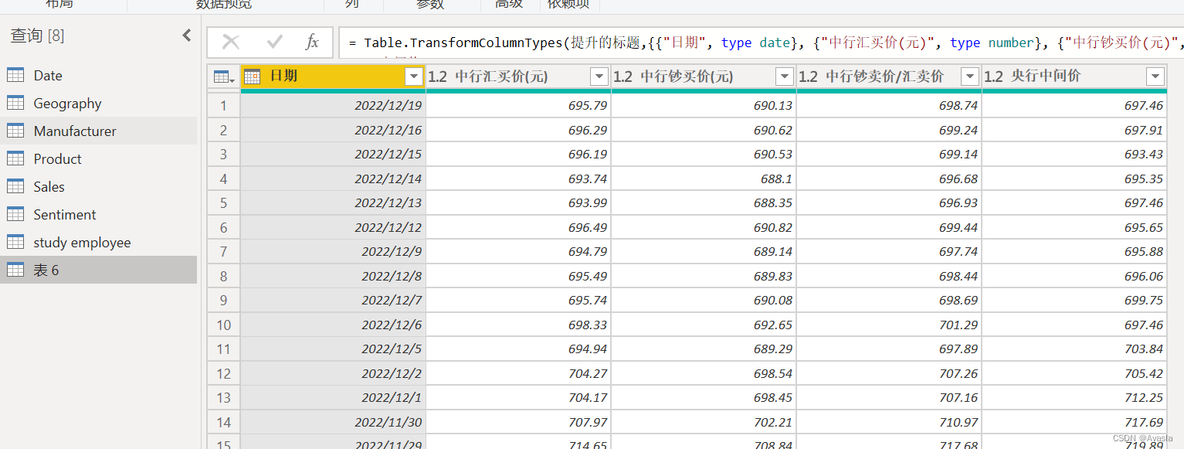Click the table icon beside Sales query
Image resolution: width=1184 pixels, height=449 pixels.
(x=15, y=186)
